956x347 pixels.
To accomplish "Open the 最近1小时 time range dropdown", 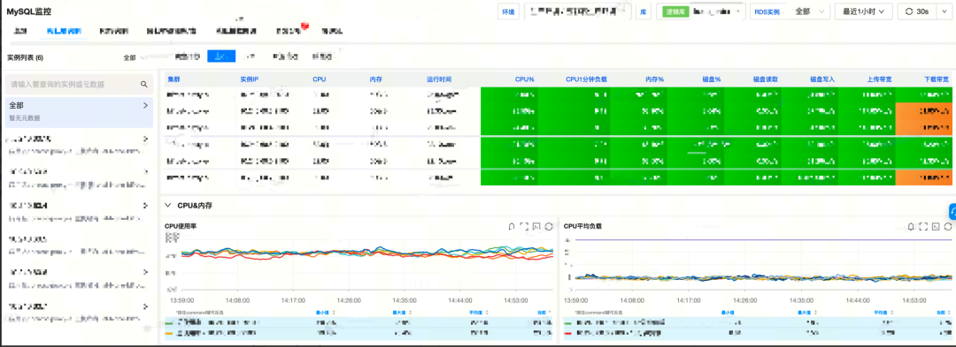I will (863, 11).
